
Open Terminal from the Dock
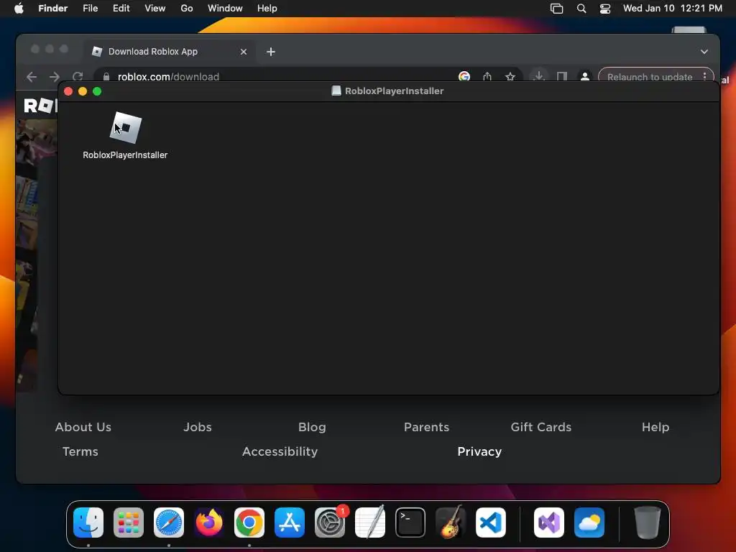point(410,523)
